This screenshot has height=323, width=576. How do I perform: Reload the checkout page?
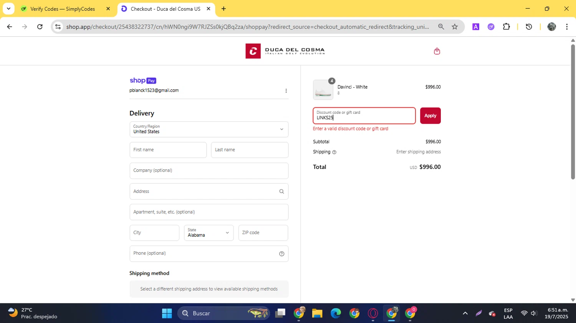click(40, 27)
